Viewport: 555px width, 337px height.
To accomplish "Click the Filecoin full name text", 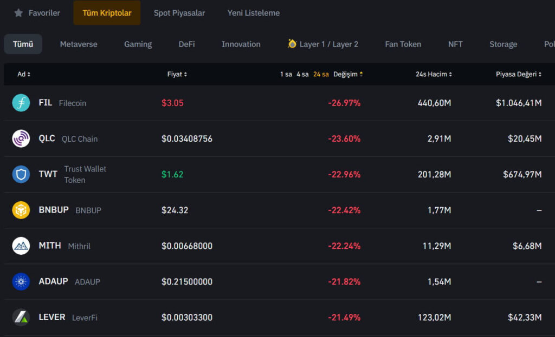I will pyautogui.click(x=73, y=103).
